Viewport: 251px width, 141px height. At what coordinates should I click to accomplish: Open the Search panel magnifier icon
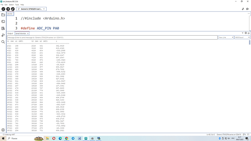(x=3, y=42)
